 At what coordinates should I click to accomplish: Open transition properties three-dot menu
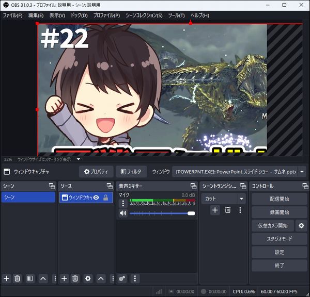pyautogui.click(x=240, y=210)
